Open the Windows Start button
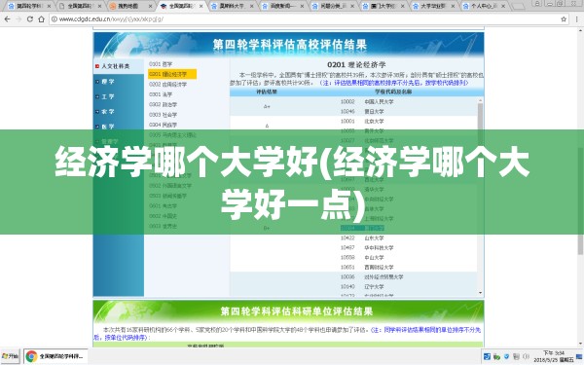The image size is (584, 365). pos(11,356)
